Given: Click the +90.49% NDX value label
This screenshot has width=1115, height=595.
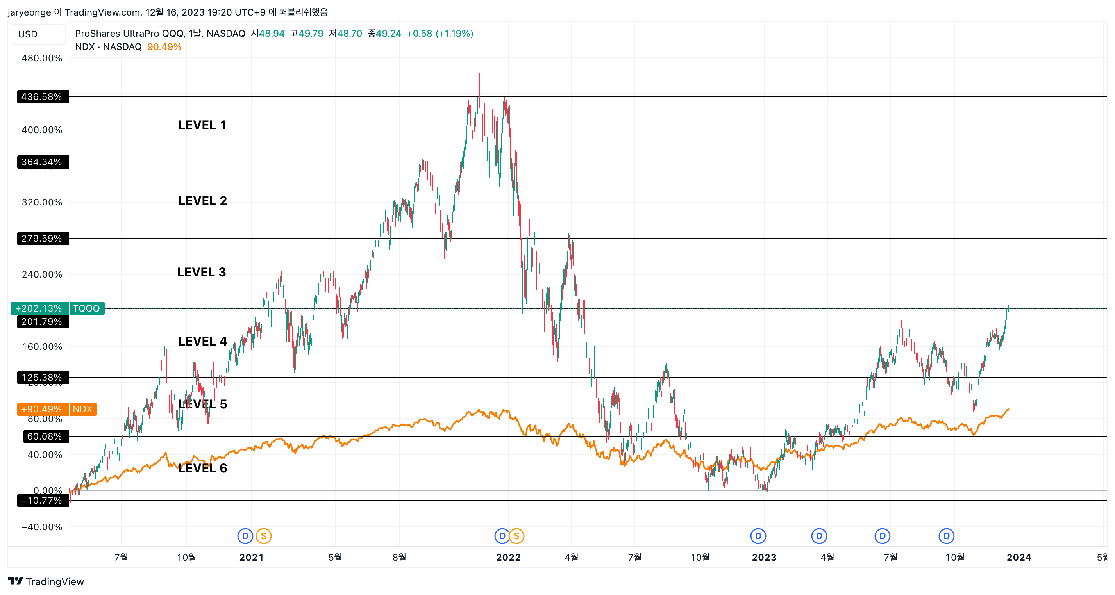Looking at the screenshot, I should [x=43, y=409].
